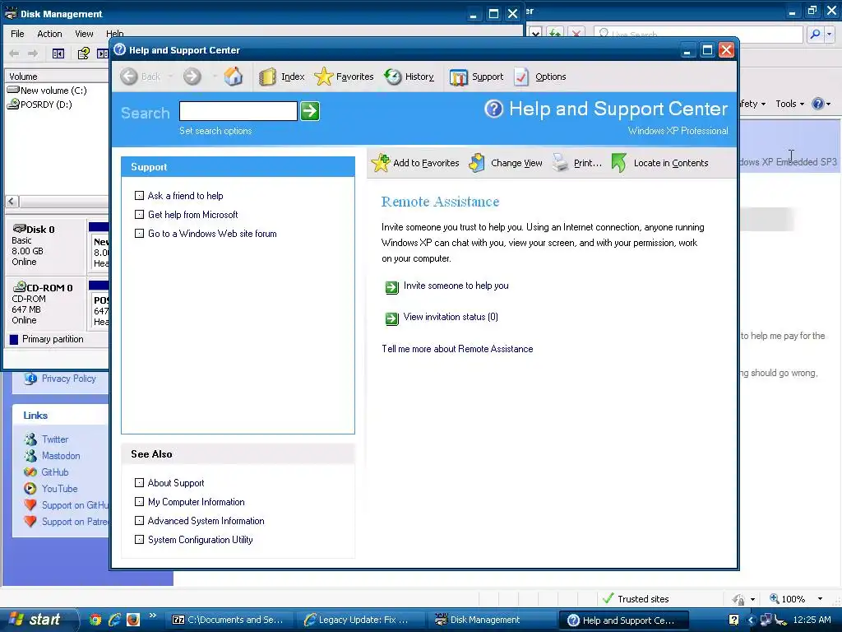Open search provider dropdown arrow
This screenshot has height=632, width=842.
(829, 34)
